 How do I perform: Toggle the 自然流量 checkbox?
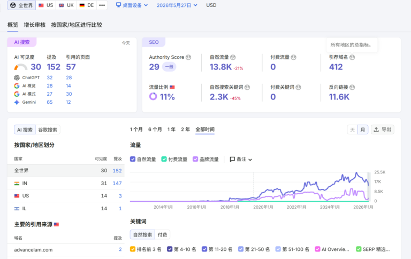[x=133, y=159]
